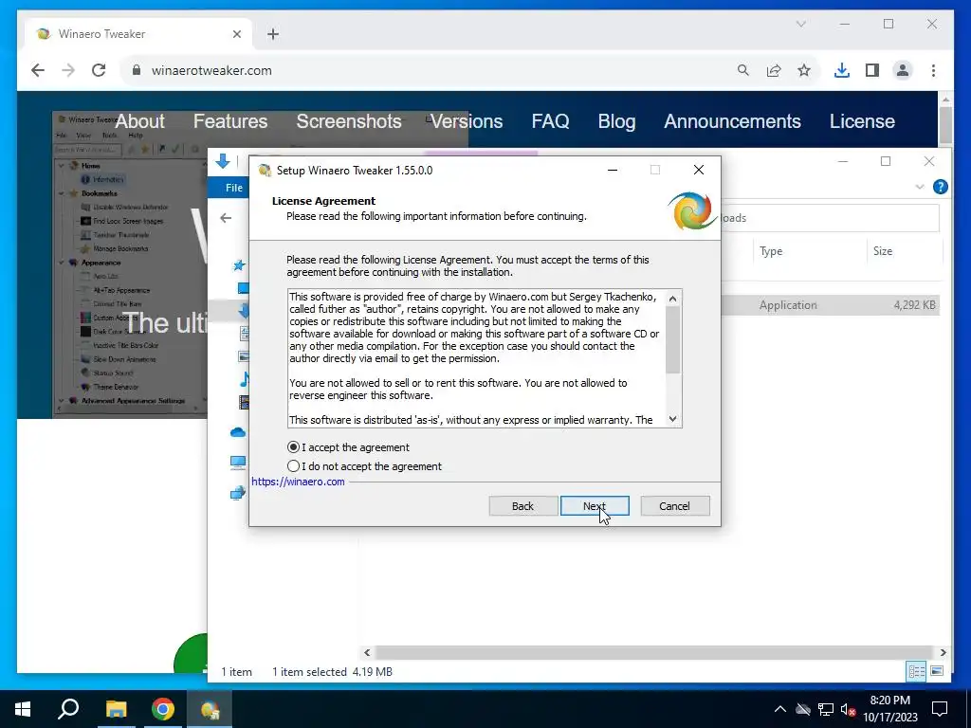Viewport: 971px width, 728px height.
Task: Open the network tray icon
Action: pyautogui.click(x=826, y=709)
